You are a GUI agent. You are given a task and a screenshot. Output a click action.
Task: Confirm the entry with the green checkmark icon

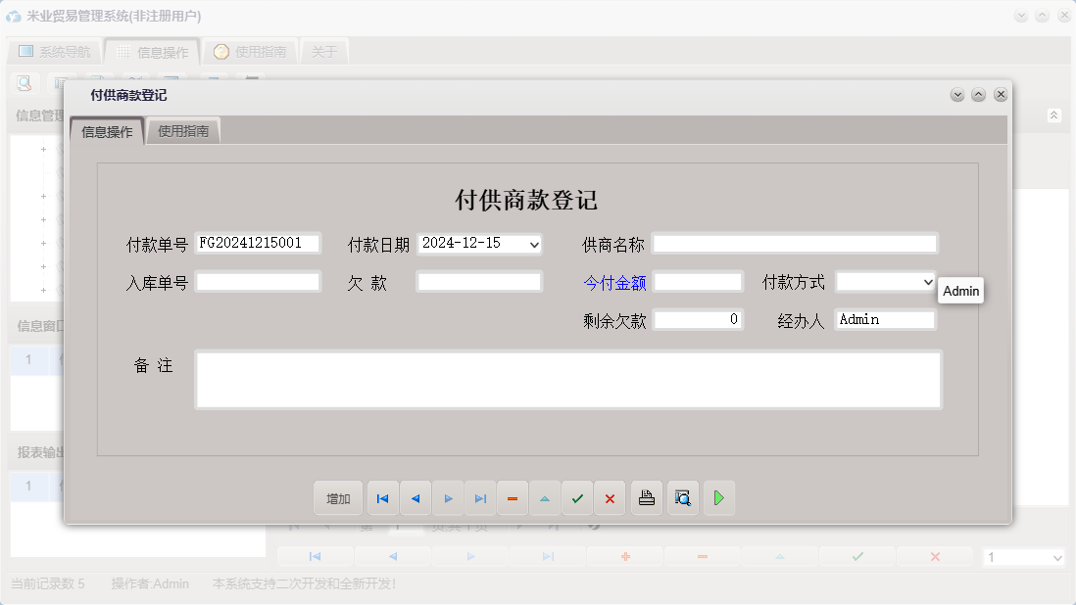pos(577,498)
